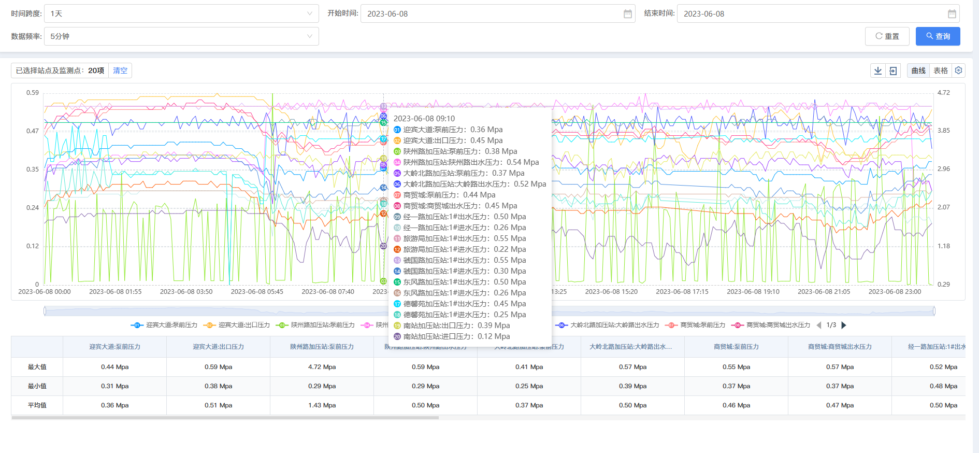This screenshot has width=979, height=453.
Task: Open chart settings gear icon
Action: coord(958,70)
